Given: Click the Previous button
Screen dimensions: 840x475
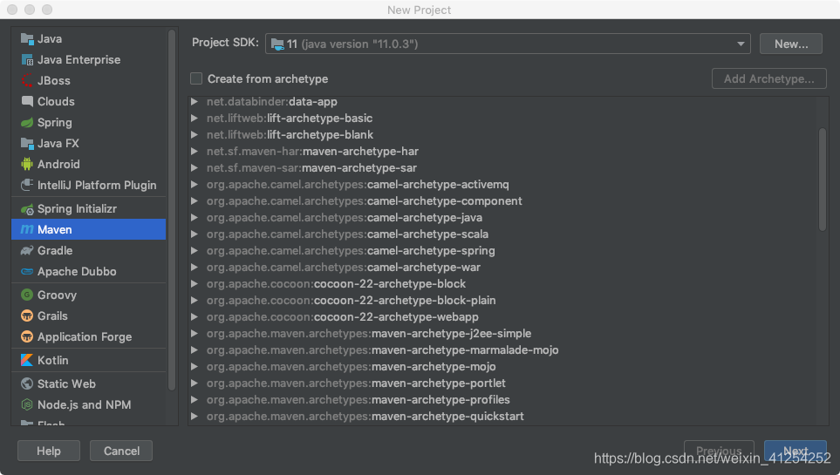Looking at the screenshot, I should click(719, 451).
